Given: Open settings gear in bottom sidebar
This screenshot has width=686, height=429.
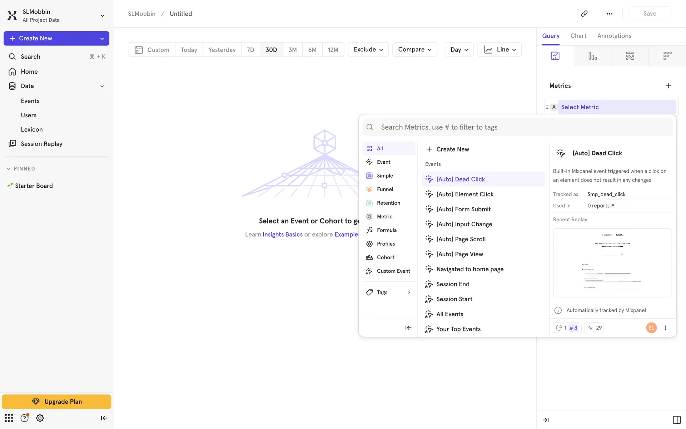Looking at the screenshot, I should pyautogui.click(x=40, y=418).
